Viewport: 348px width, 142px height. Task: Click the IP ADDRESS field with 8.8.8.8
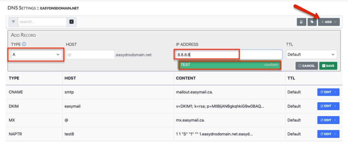229,54
